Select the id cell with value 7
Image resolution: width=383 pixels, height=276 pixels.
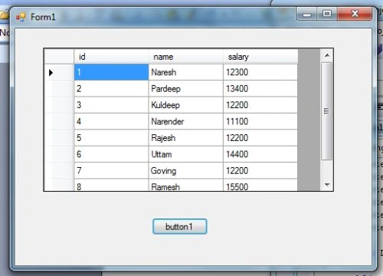[x=111, y=170]
